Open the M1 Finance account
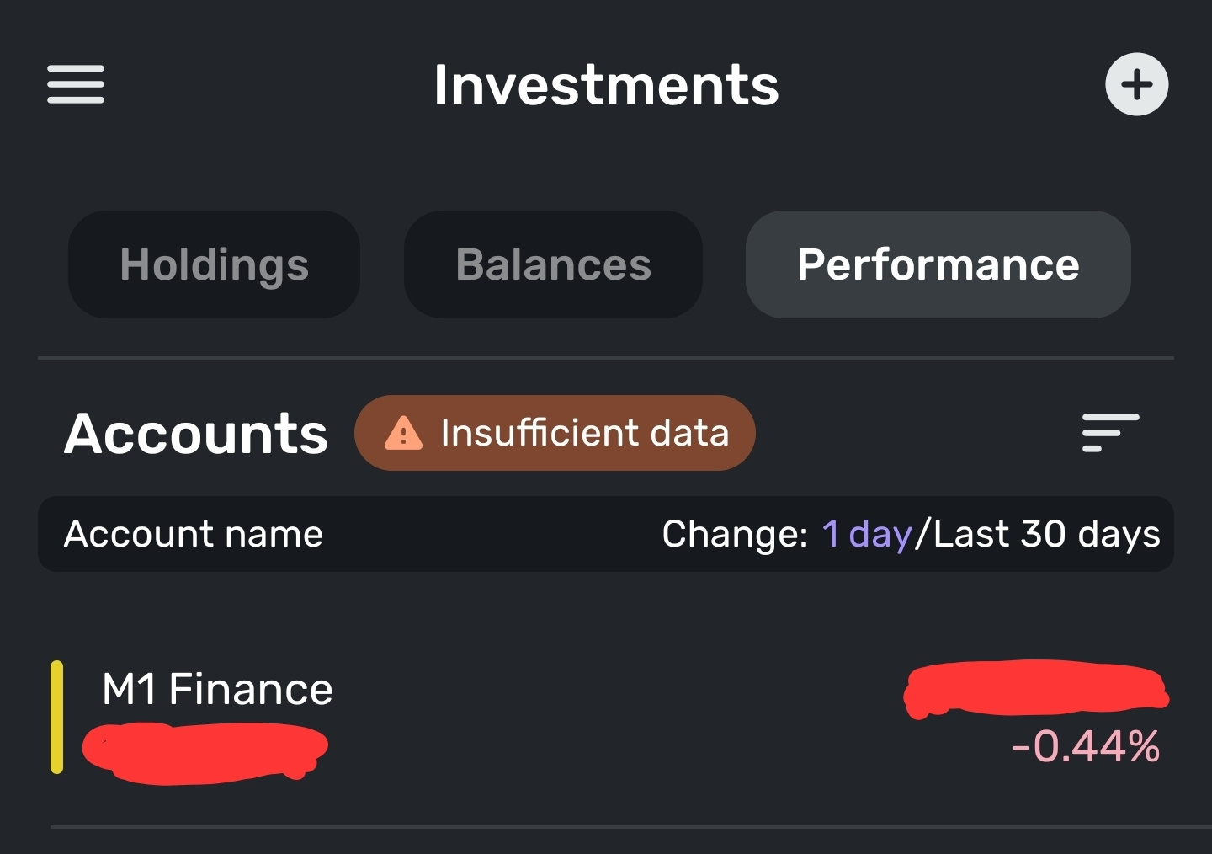This screenshot has height=854, width=1212. click(x=217, y=689)
